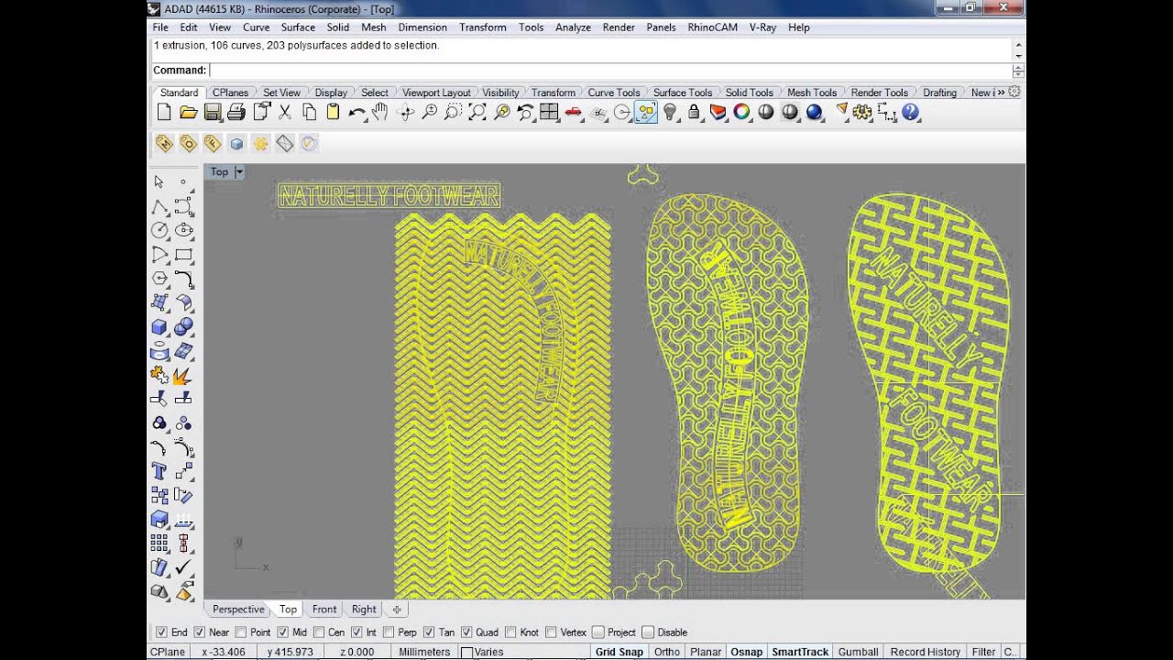Add a new viewport tab with plus
The width and height of the screenshot is (1173, 660).
pos(397,610)
